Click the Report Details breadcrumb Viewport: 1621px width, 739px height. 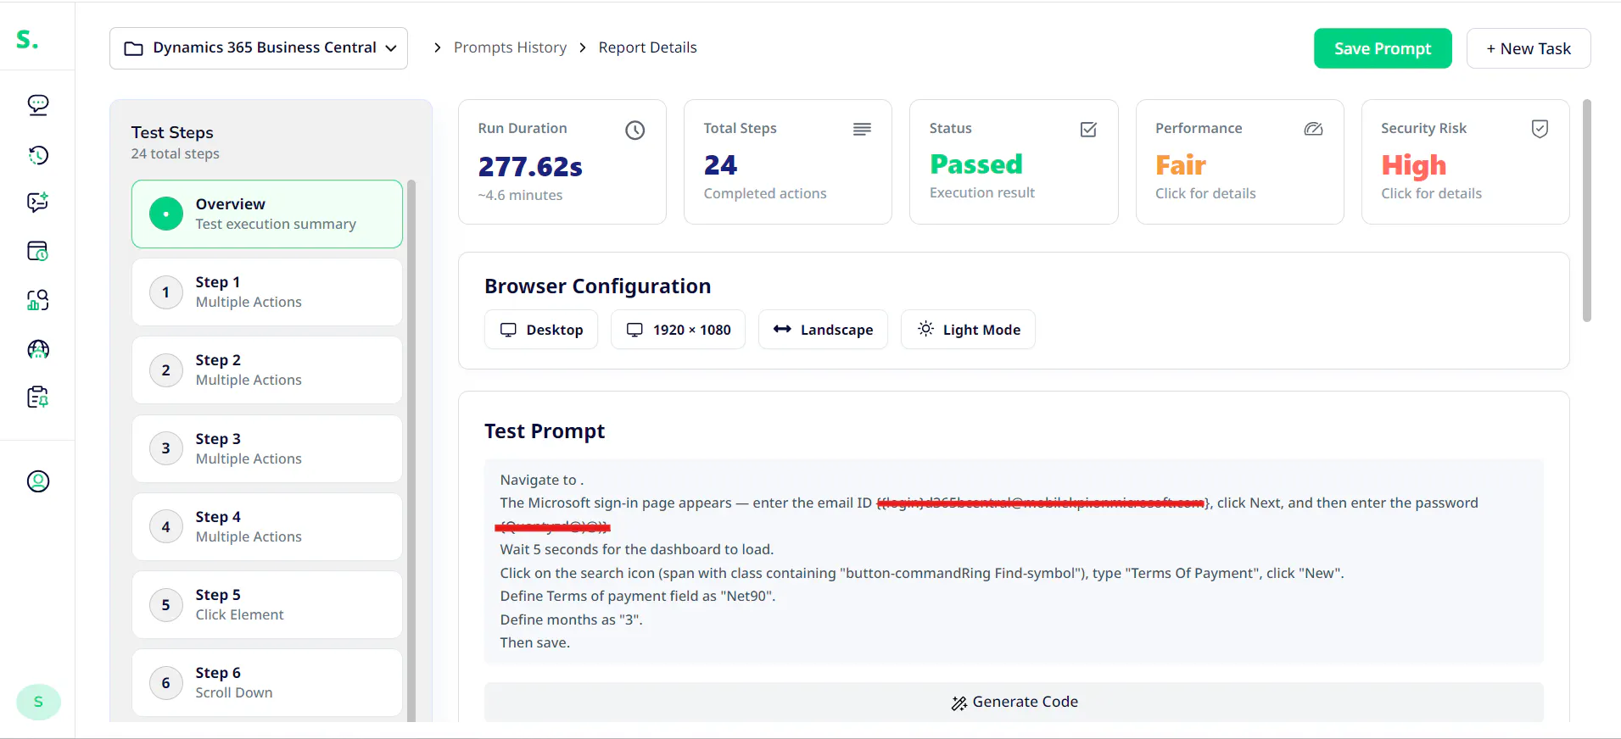tap(647, 47)
